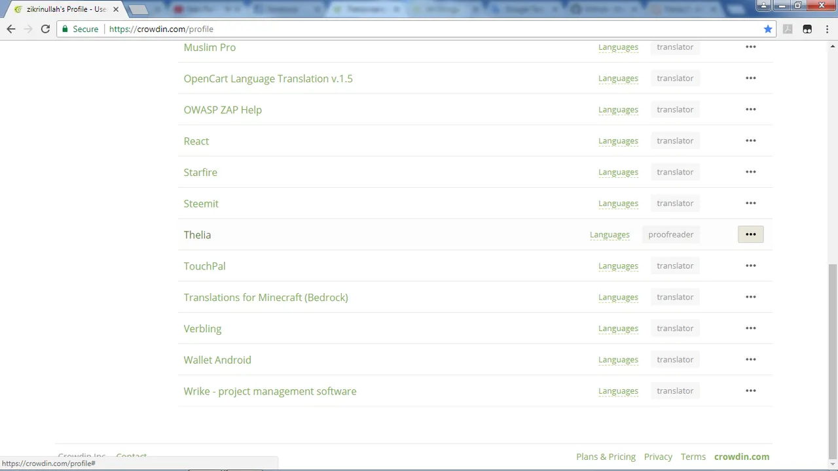Expand Languages for Steemit
The image size is (838, 471).
pyautogui.click(x=618, y=203)
